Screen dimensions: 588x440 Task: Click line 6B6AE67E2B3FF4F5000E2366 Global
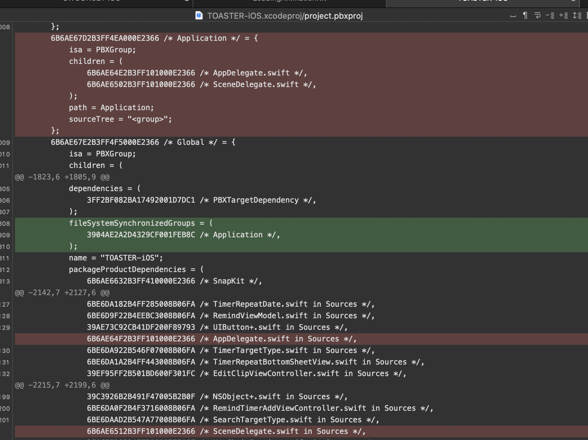pyautogui.click(x=301, y=142)
